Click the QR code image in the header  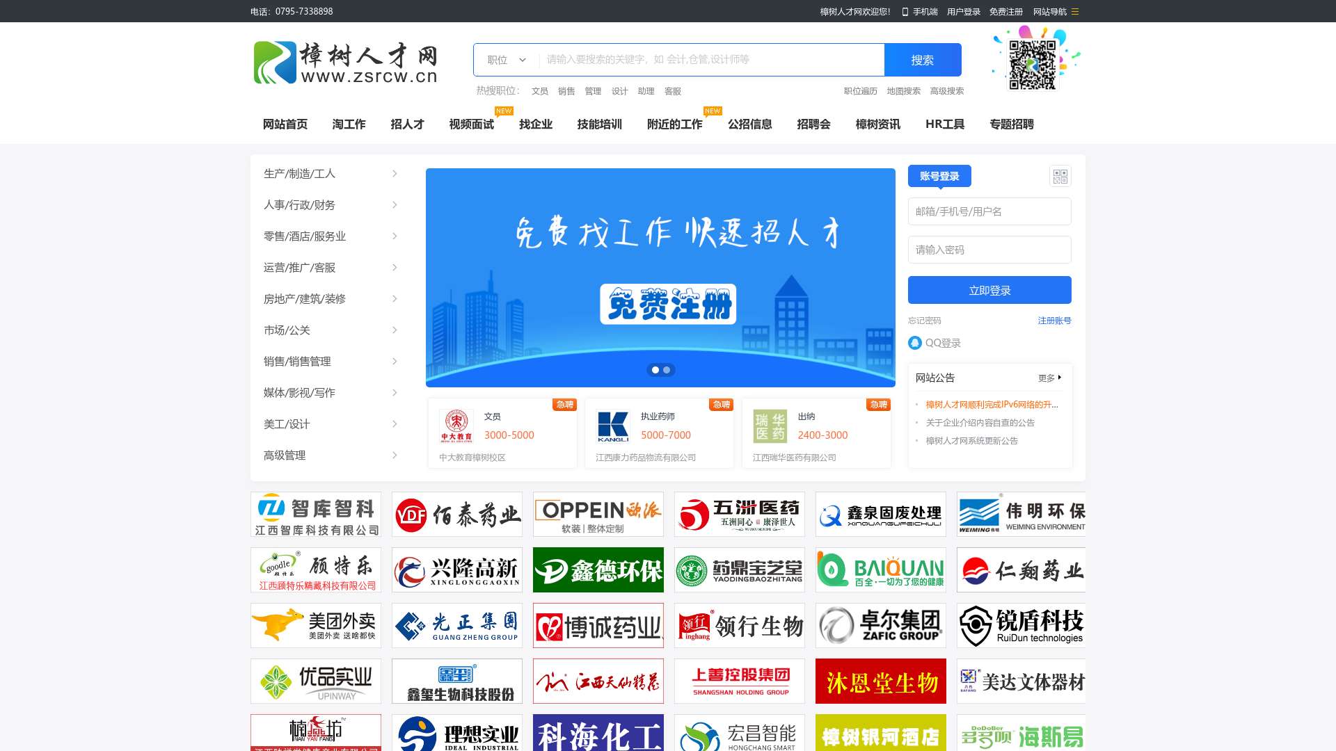click(1033, 65)
